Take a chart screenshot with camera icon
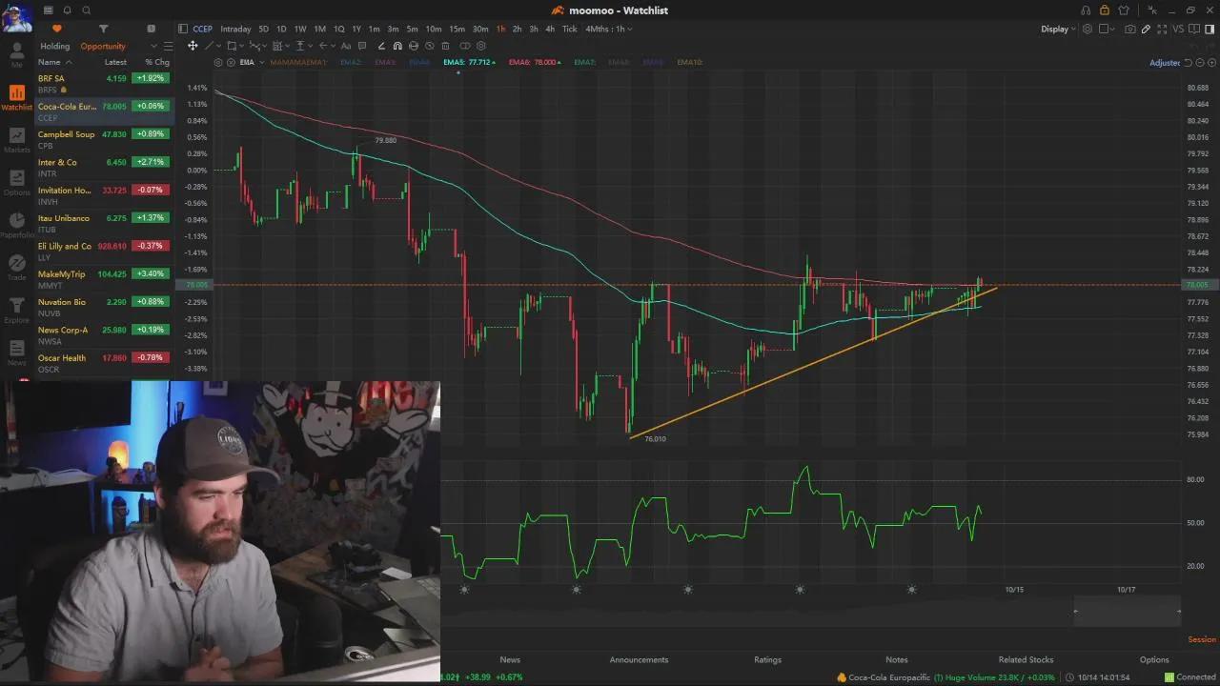Screen dimensions: 1220x686 point(1130,29)
